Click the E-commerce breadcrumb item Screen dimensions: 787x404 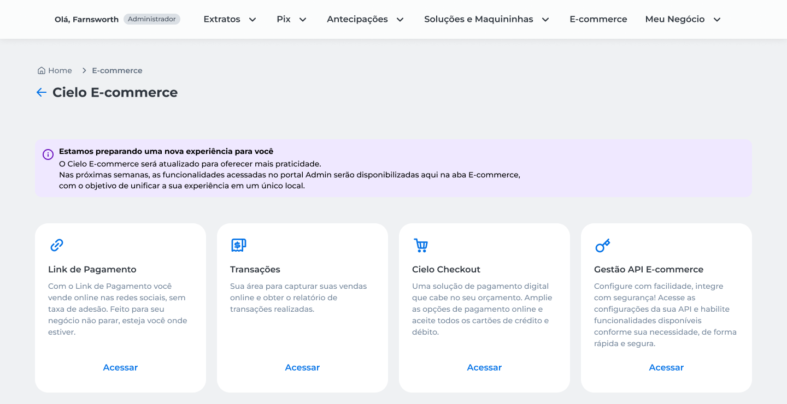(117, 70)
